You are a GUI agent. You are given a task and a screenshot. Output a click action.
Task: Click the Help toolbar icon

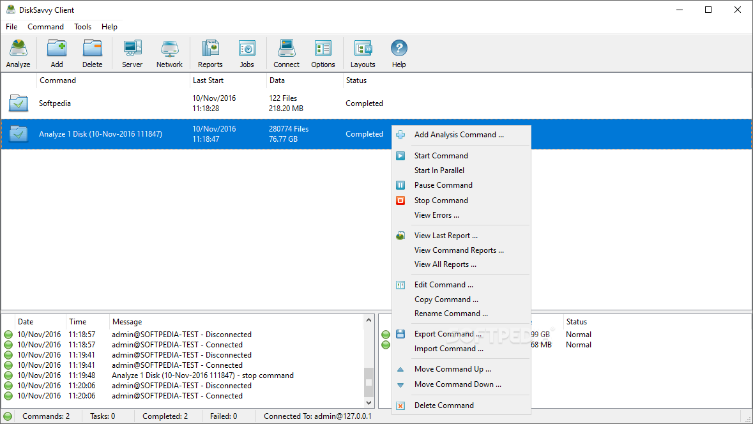[399, 48]
